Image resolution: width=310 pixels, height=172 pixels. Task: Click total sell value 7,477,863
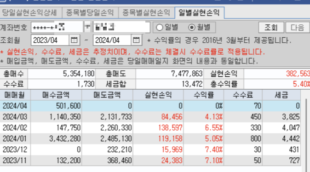pos(187,74)
